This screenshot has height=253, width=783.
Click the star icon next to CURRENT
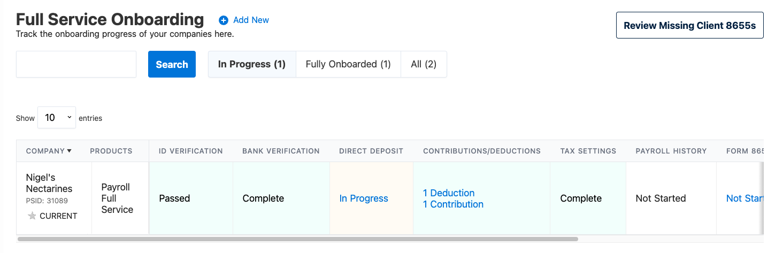(x=32, y=216)
